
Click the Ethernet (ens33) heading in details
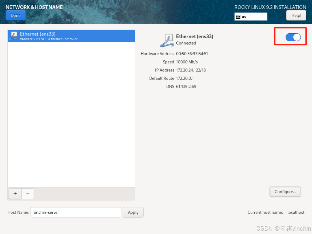point(194,36)
